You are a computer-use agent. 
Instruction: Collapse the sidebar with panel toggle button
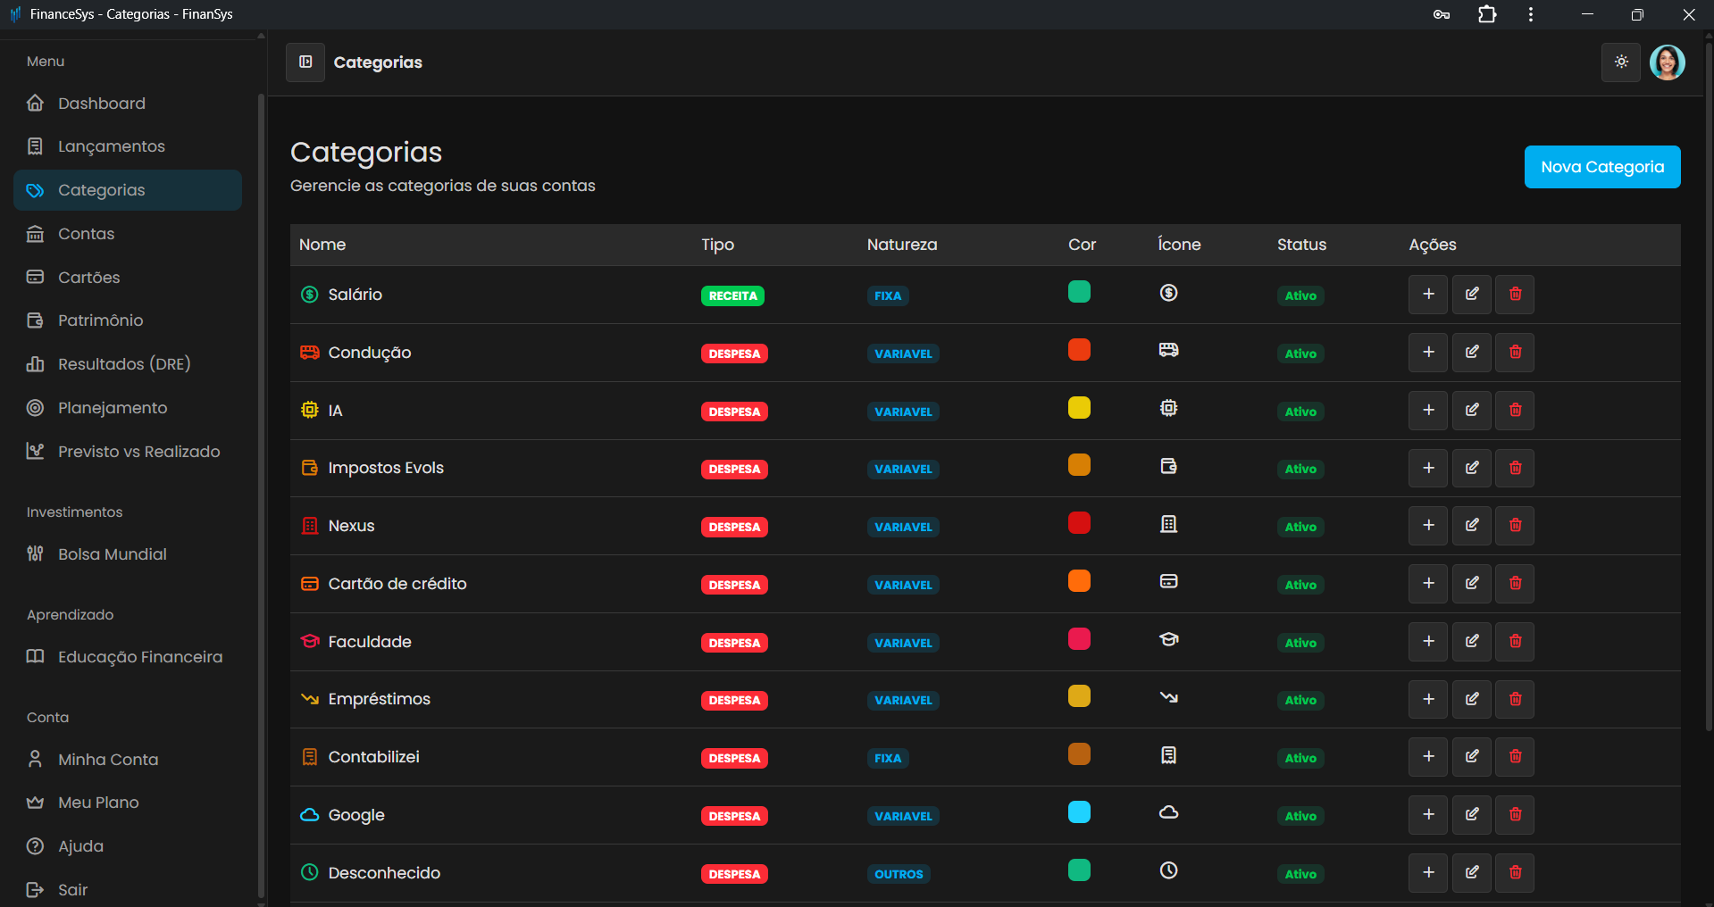pyautogui.click(x=305, y=62)
